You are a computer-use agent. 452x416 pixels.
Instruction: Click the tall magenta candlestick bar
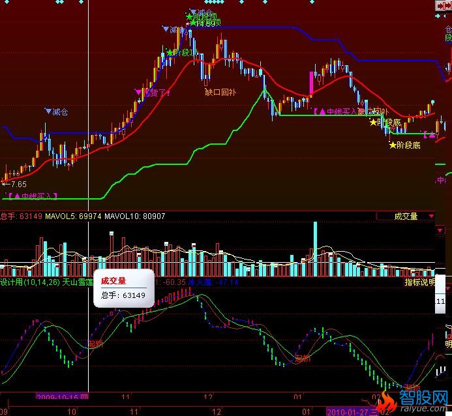click(x=312, y=83)
